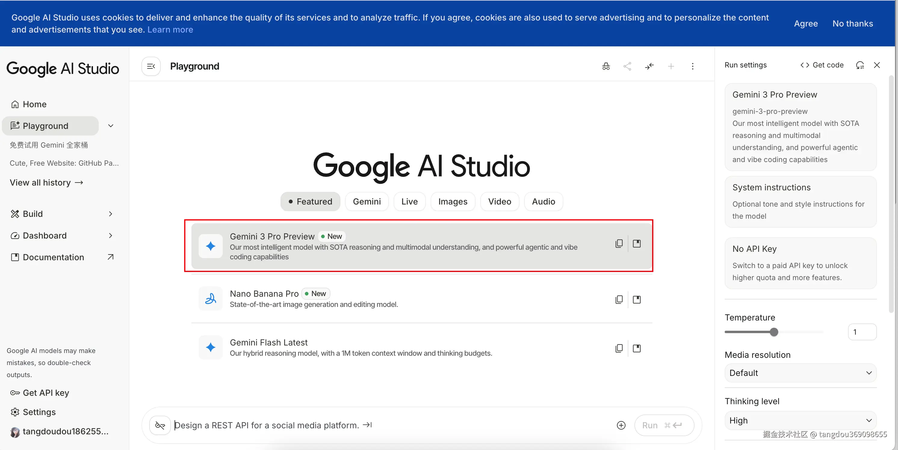Click the compare mode arrows icon
Screen dimensions: 898x450
pos(649,66)
